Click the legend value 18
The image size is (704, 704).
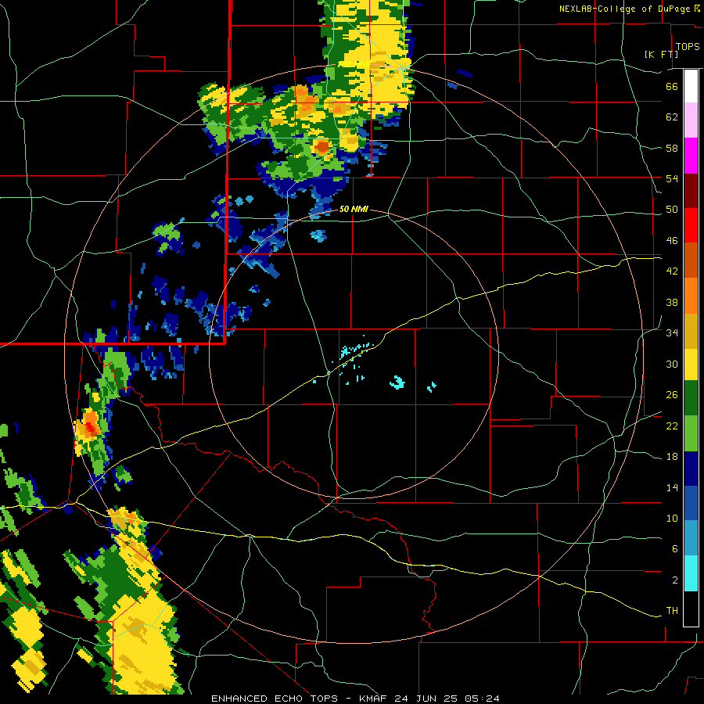tap(672, 457)
